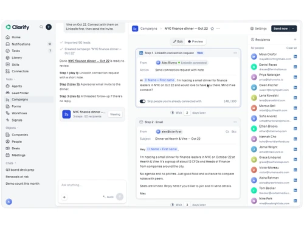Click the alex@clarify.ai sender chip
The width and height of the screenshot is (304, 228).
pos(169,131)
